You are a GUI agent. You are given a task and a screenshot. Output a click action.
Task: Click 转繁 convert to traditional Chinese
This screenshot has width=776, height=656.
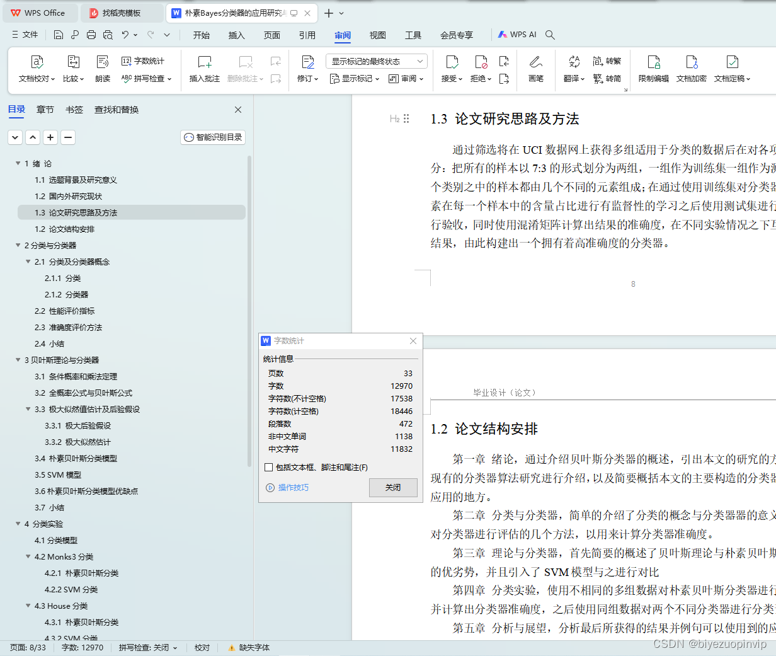(x=607, y=61)
